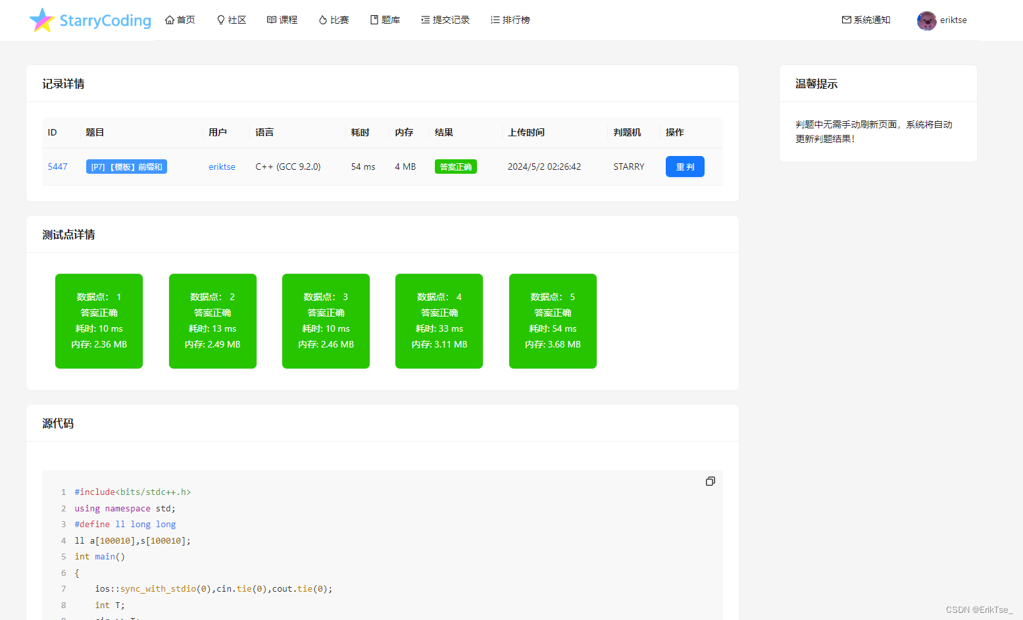Open the 排行榜 navigation item
This screenshot has height=620, width=1023.
pos(516,20)
